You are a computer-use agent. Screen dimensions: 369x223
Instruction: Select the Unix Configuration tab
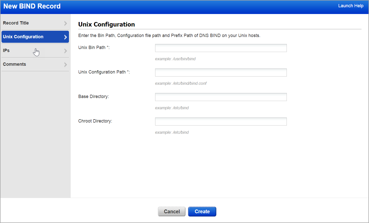tap(35, 37)
